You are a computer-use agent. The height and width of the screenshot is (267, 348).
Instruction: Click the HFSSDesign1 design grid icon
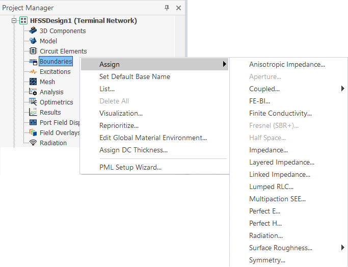(23, 20)
